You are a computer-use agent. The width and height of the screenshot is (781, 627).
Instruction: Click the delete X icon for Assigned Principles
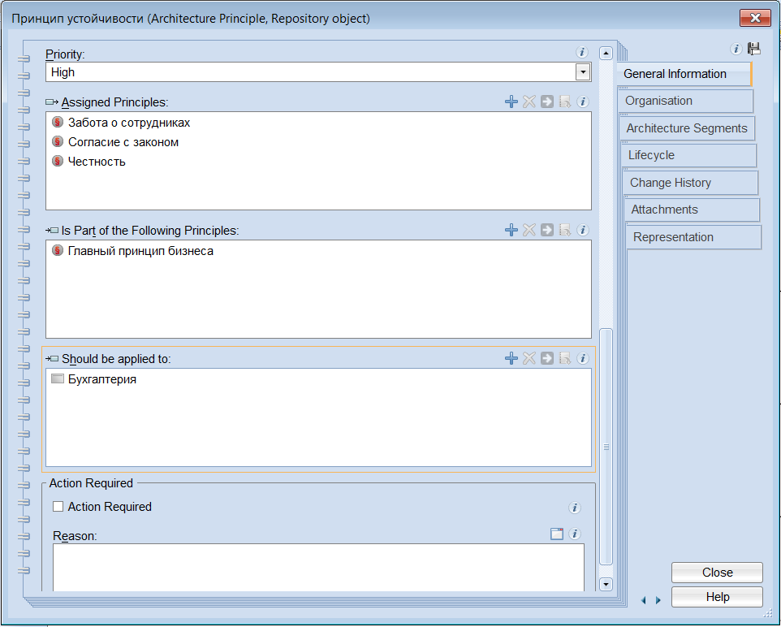pyautogui.click(x=529, y=102)
